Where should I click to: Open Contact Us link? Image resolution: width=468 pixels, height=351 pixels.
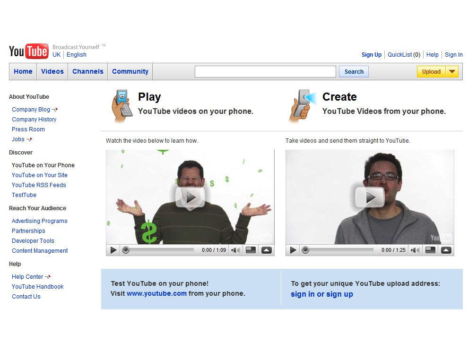[26, 296]
